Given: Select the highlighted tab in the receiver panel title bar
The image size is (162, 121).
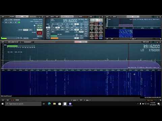Looking at the screenshot, I should [x=67, y=16].
